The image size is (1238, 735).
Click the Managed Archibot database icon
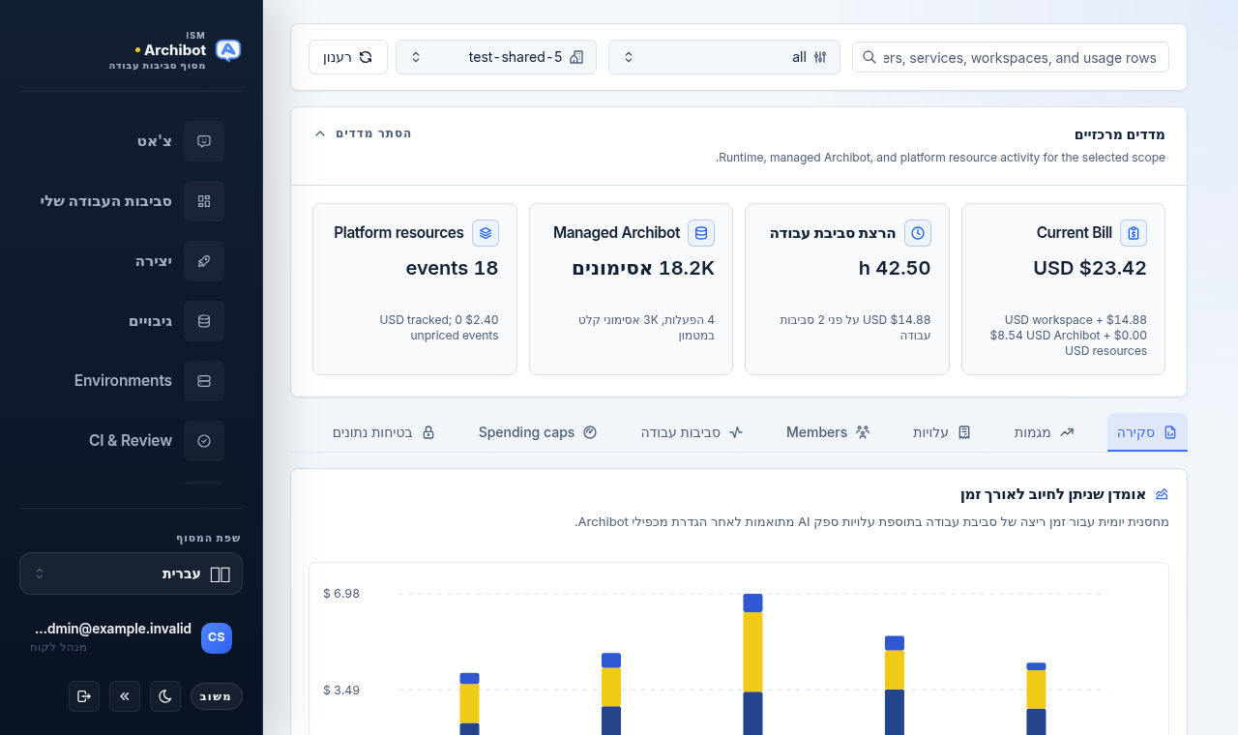701,233
